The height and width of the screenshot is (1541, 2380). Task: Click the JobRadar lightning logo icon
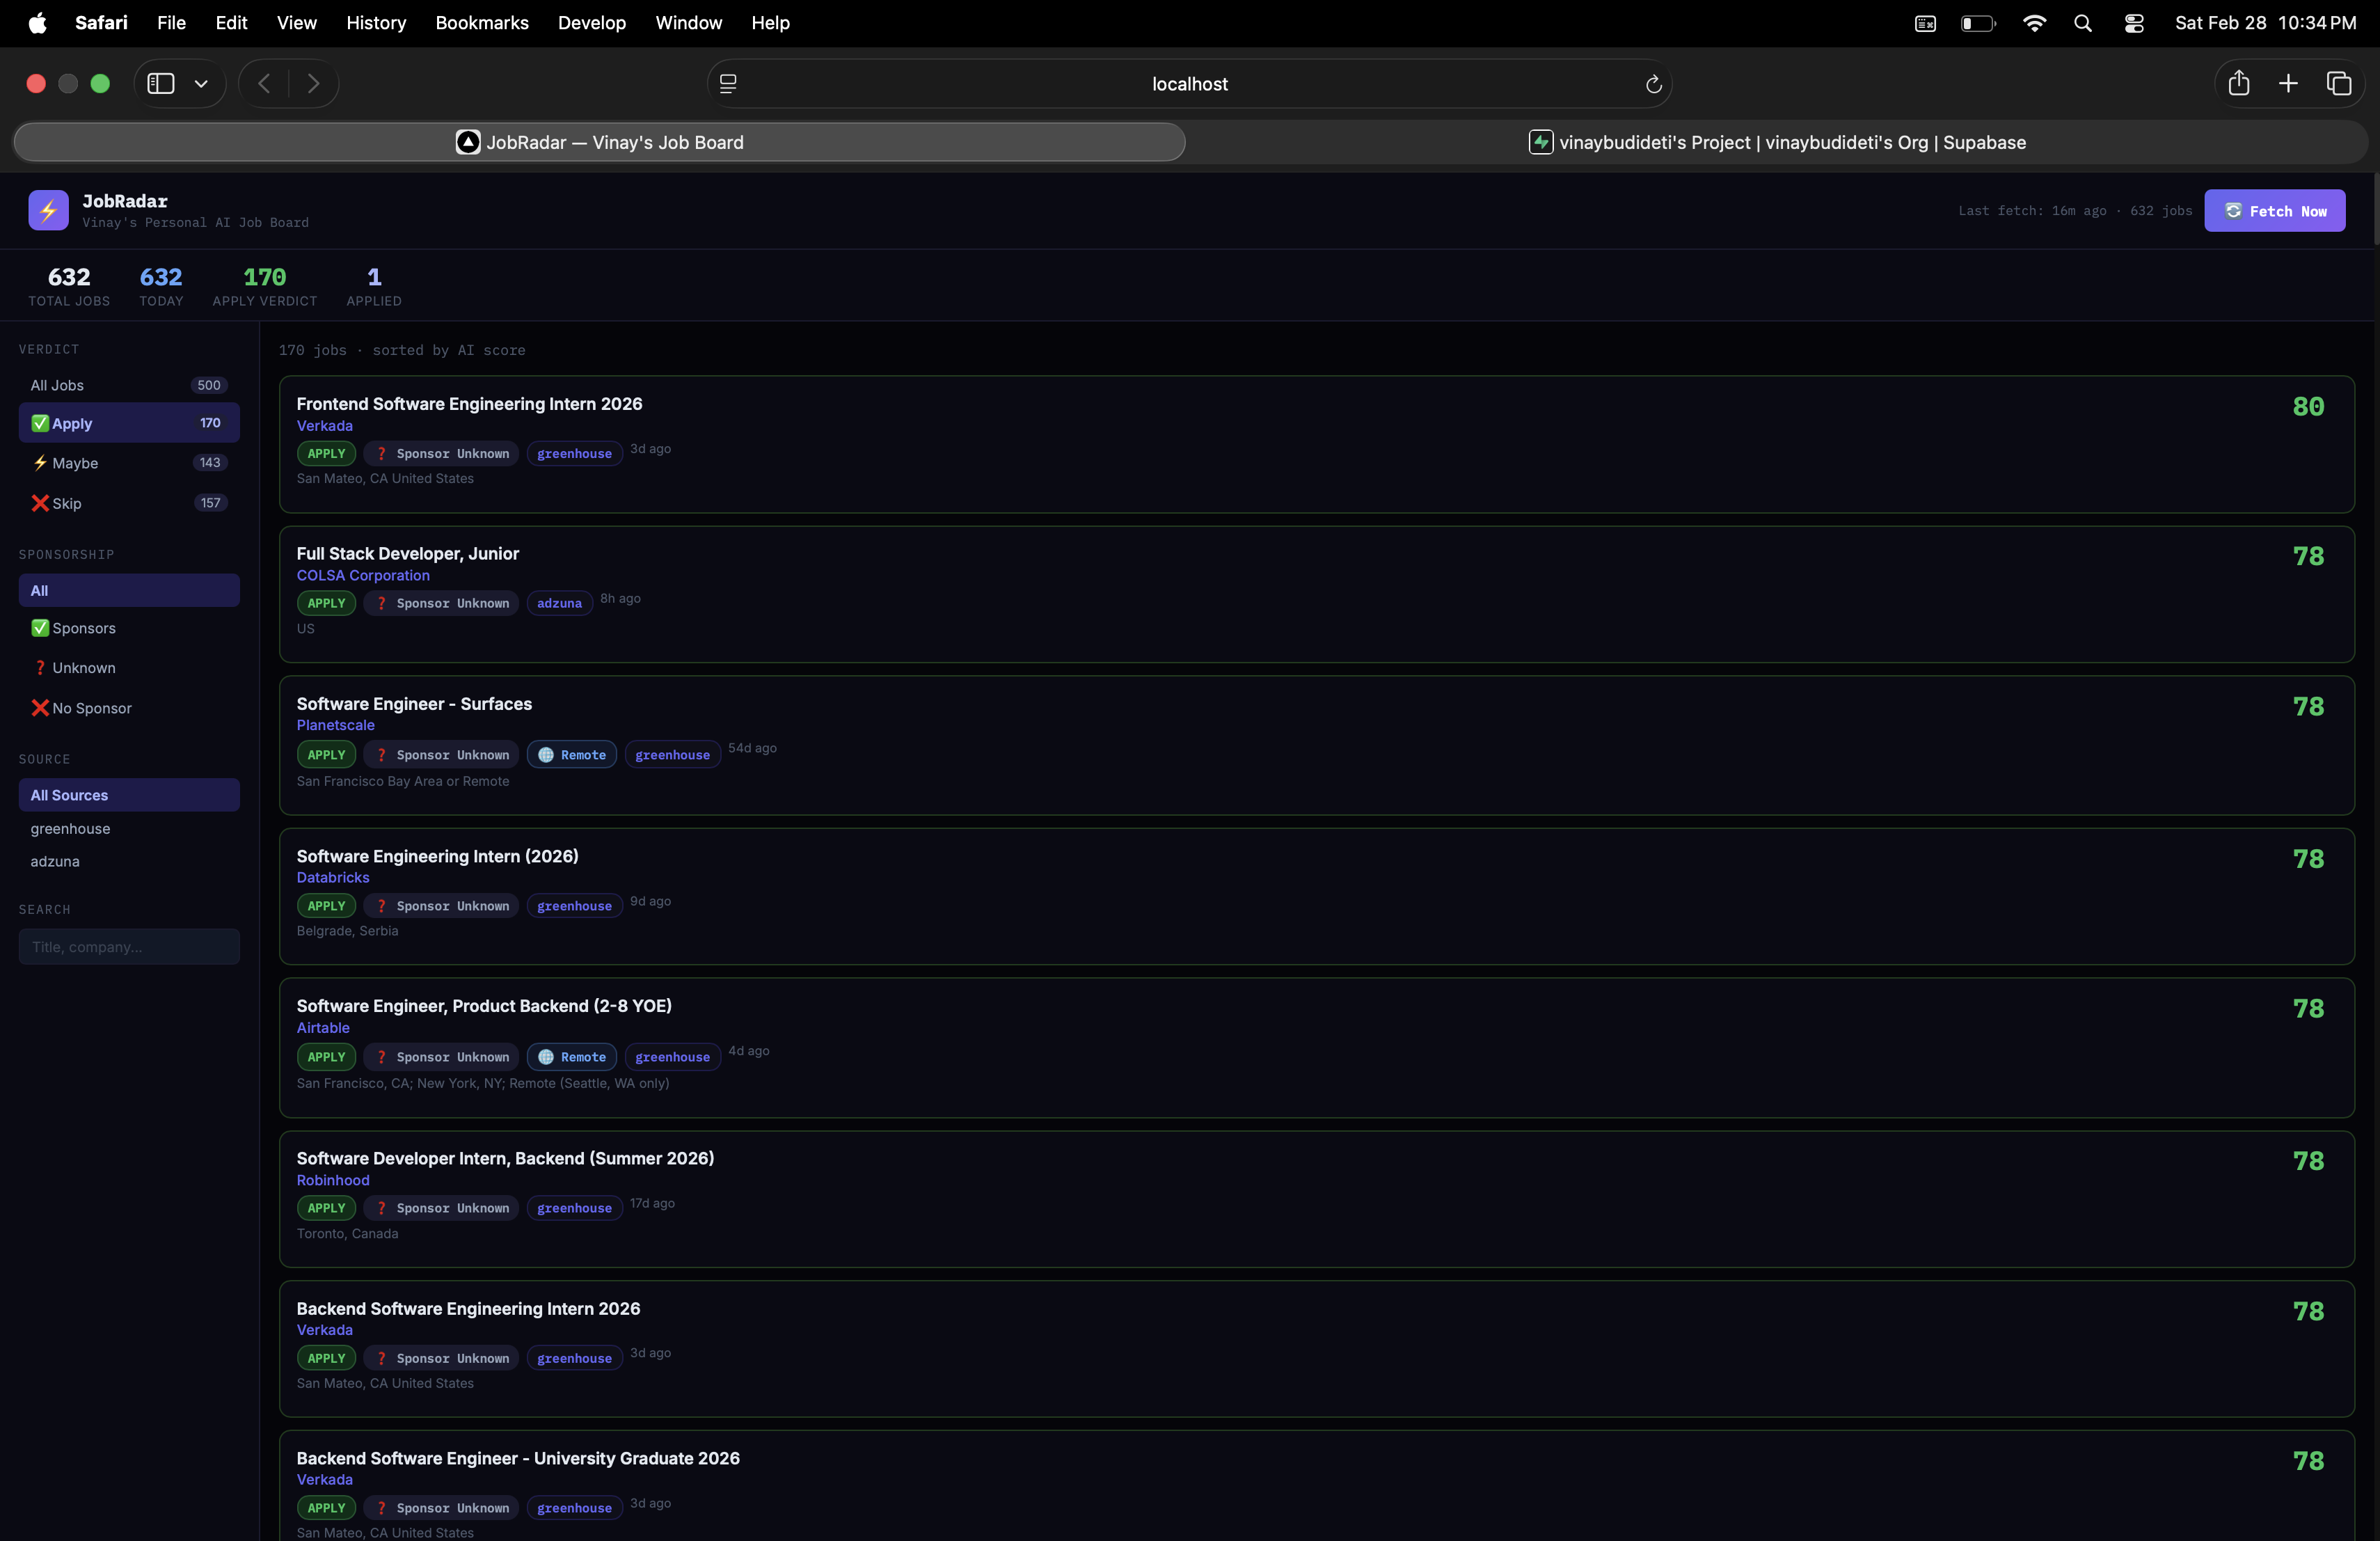tap(48, 210)
